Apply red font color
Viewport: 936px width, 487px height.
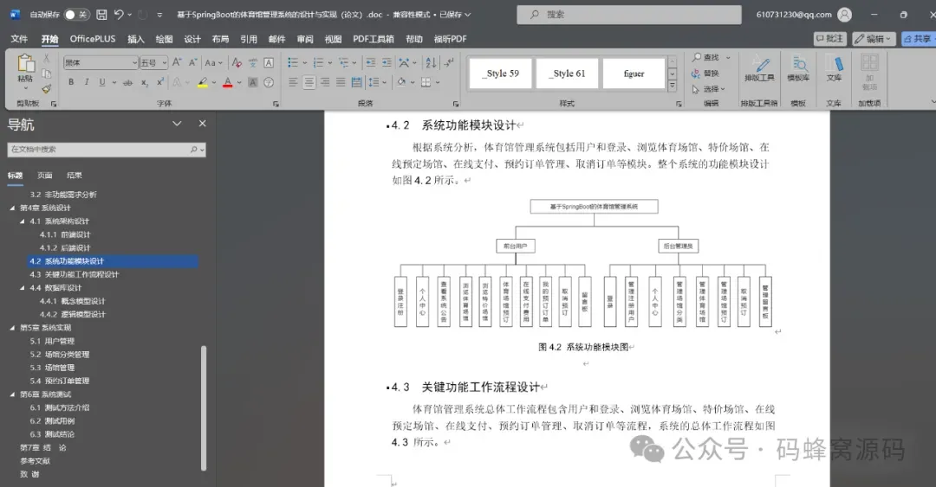pos(227,82)
